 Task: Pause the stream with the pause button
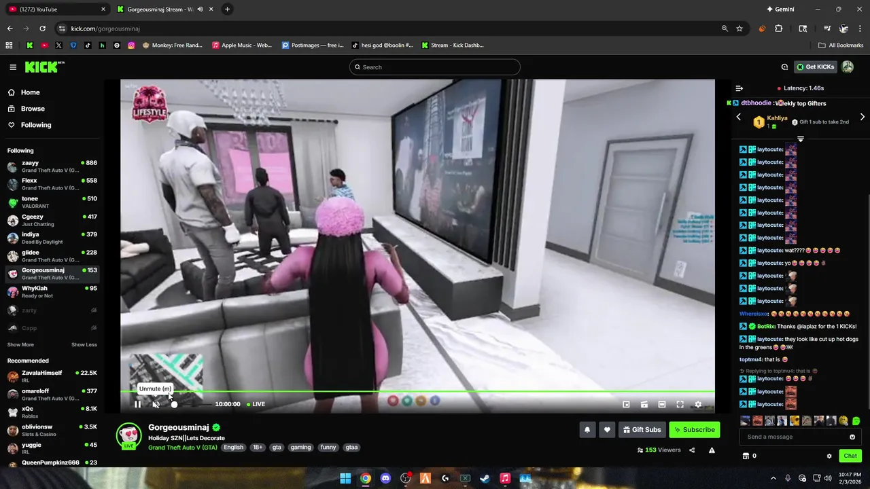pos(138,404)
